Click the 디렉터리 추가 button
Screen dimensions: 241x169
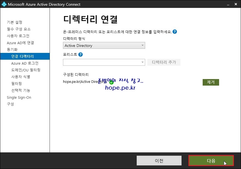click(x=164, y=62)
